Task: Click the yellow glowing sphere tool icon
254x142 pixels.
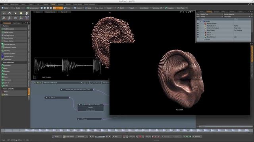Action: tap(21, 13)
